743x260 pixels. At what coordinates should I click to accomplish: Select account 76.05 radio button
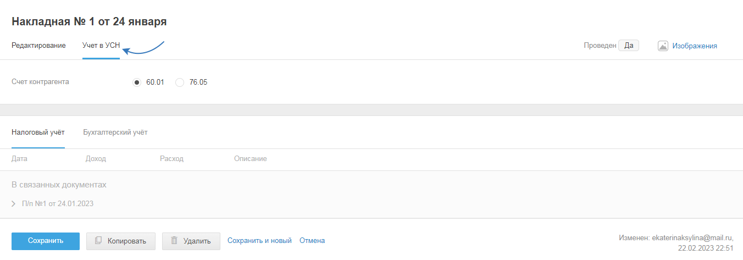(180, 82)
